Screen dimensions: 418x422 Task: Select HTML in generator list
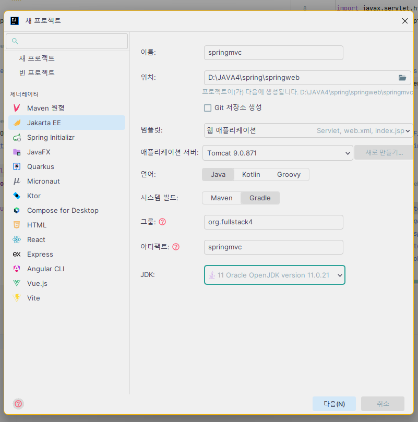click(x=67, y=225)
